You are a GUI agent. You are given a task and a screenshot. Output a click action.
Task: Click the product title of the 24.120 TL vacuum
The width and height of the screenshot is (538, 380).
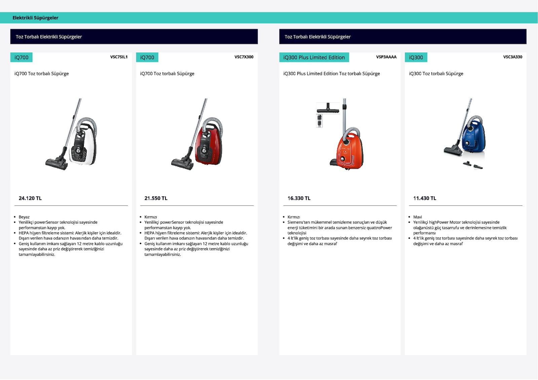[42, 74]
